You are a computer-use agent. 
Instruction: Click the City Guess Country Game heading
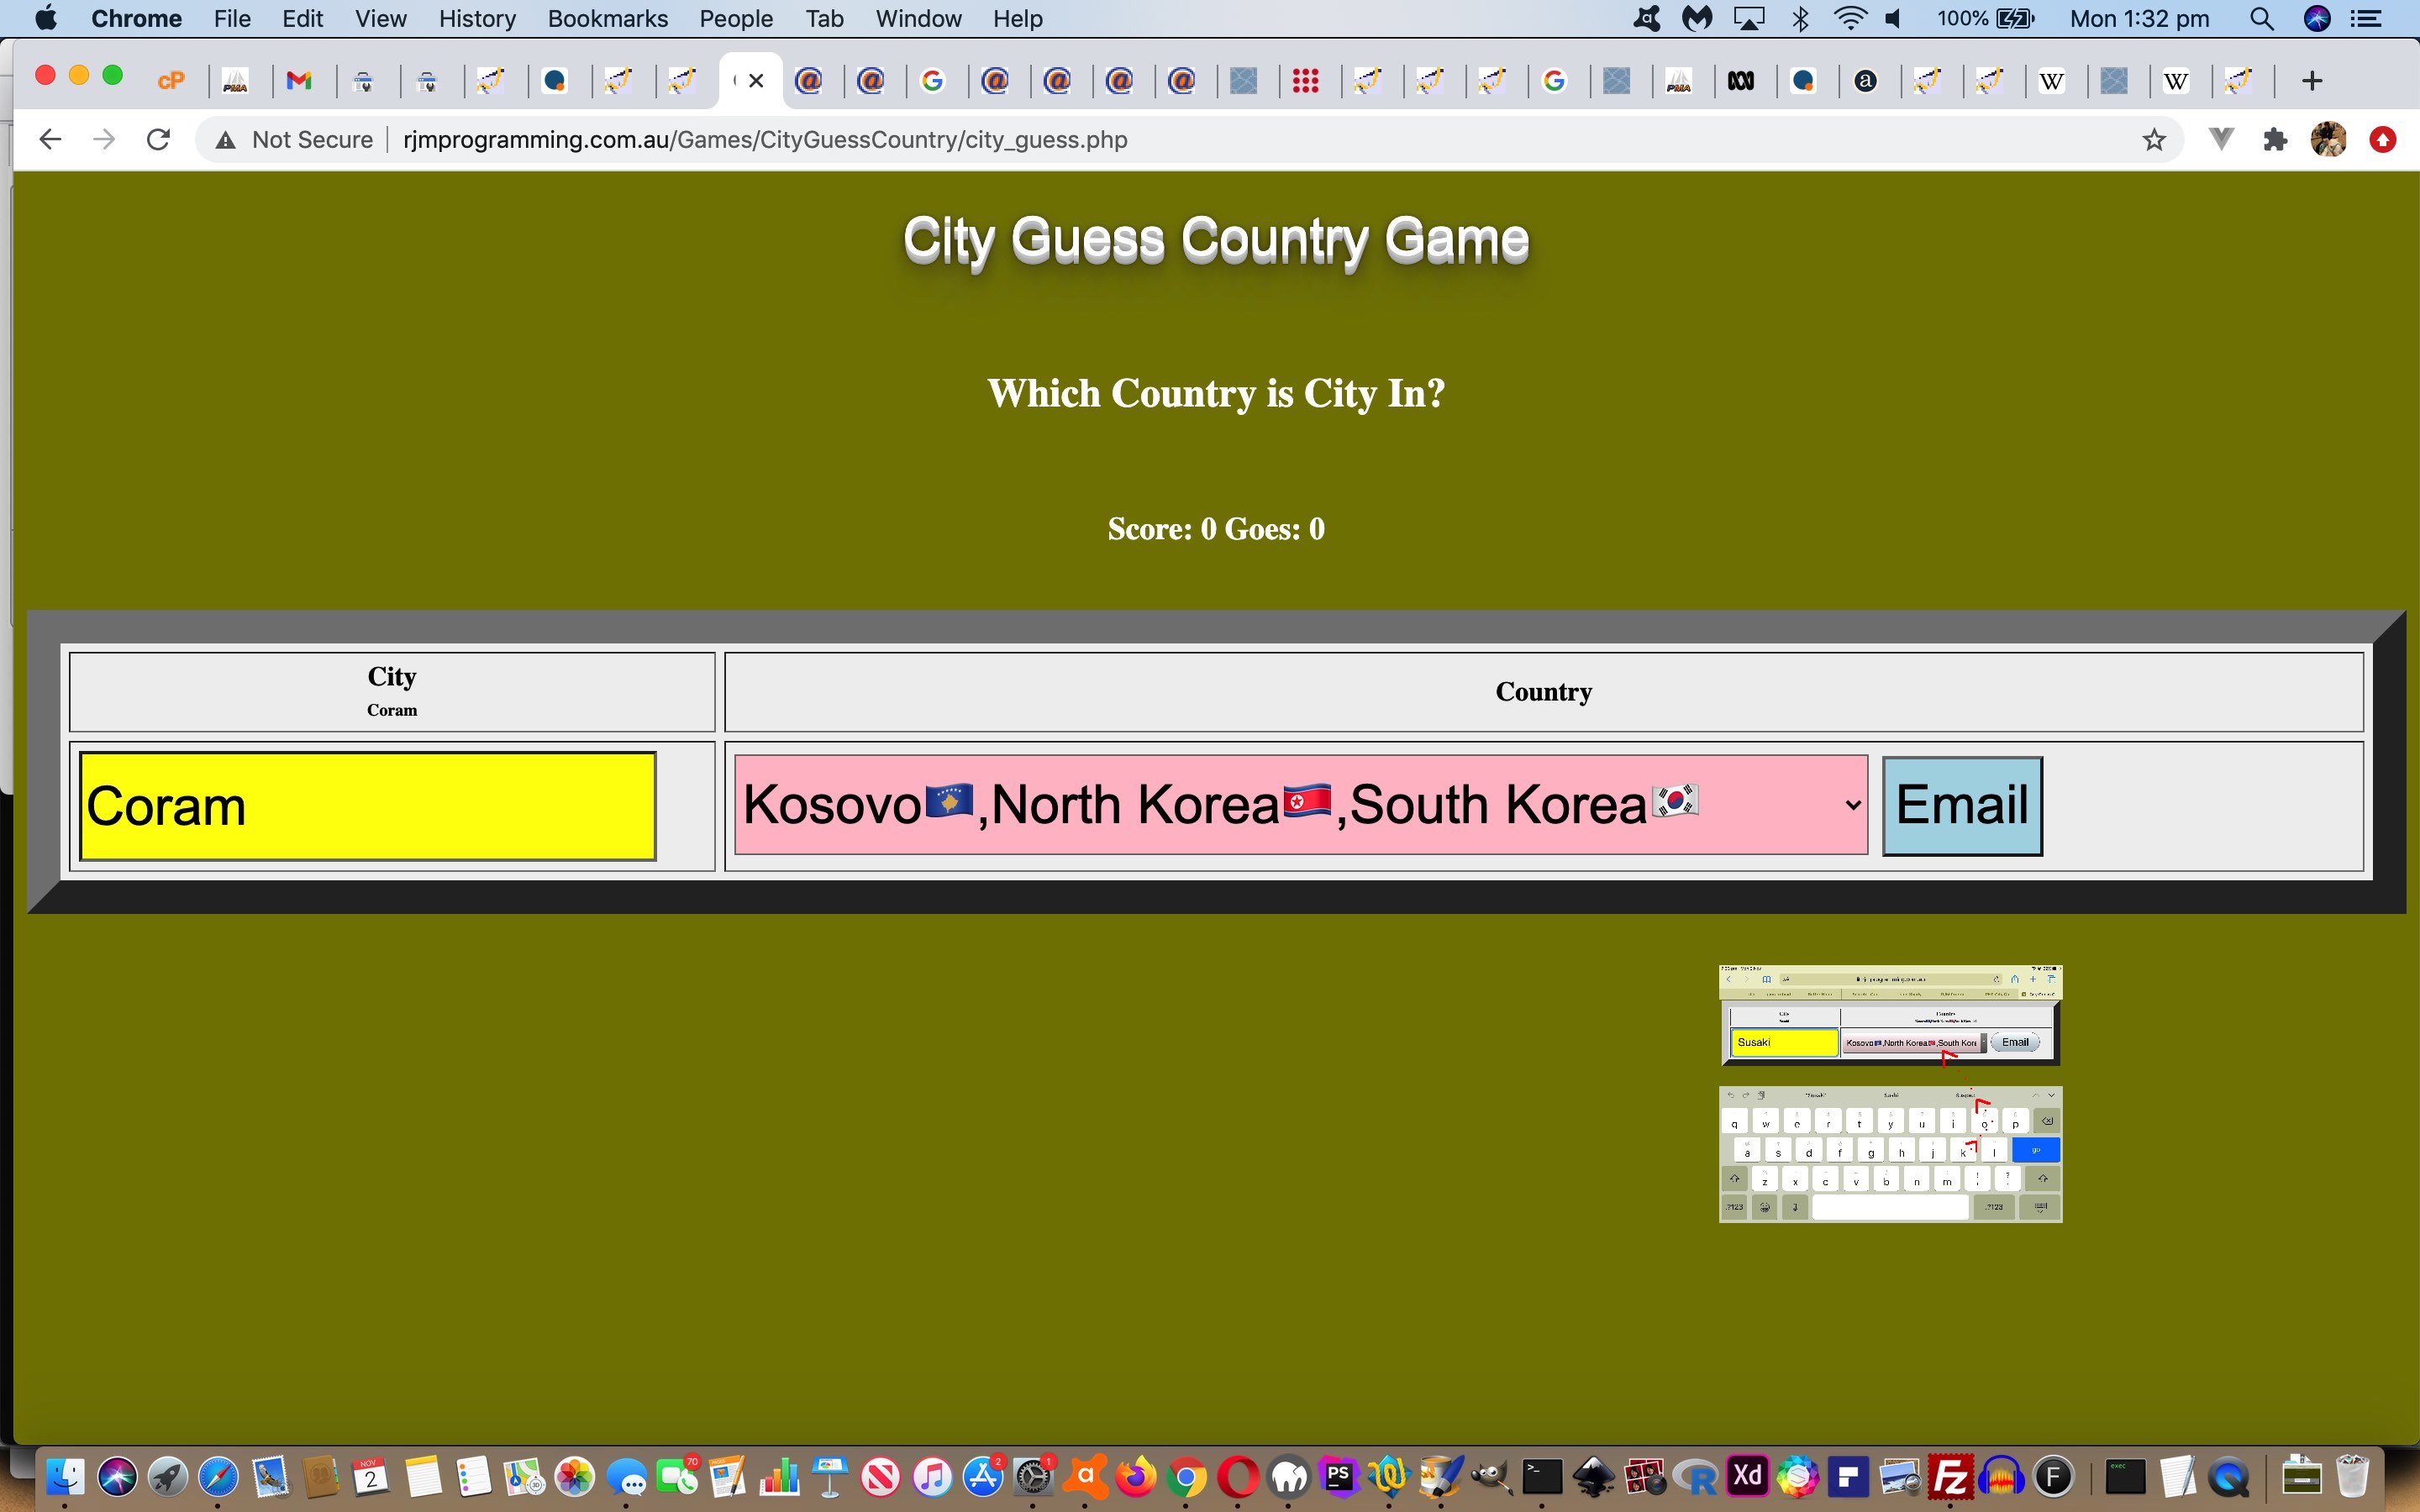click(1216, 241)
